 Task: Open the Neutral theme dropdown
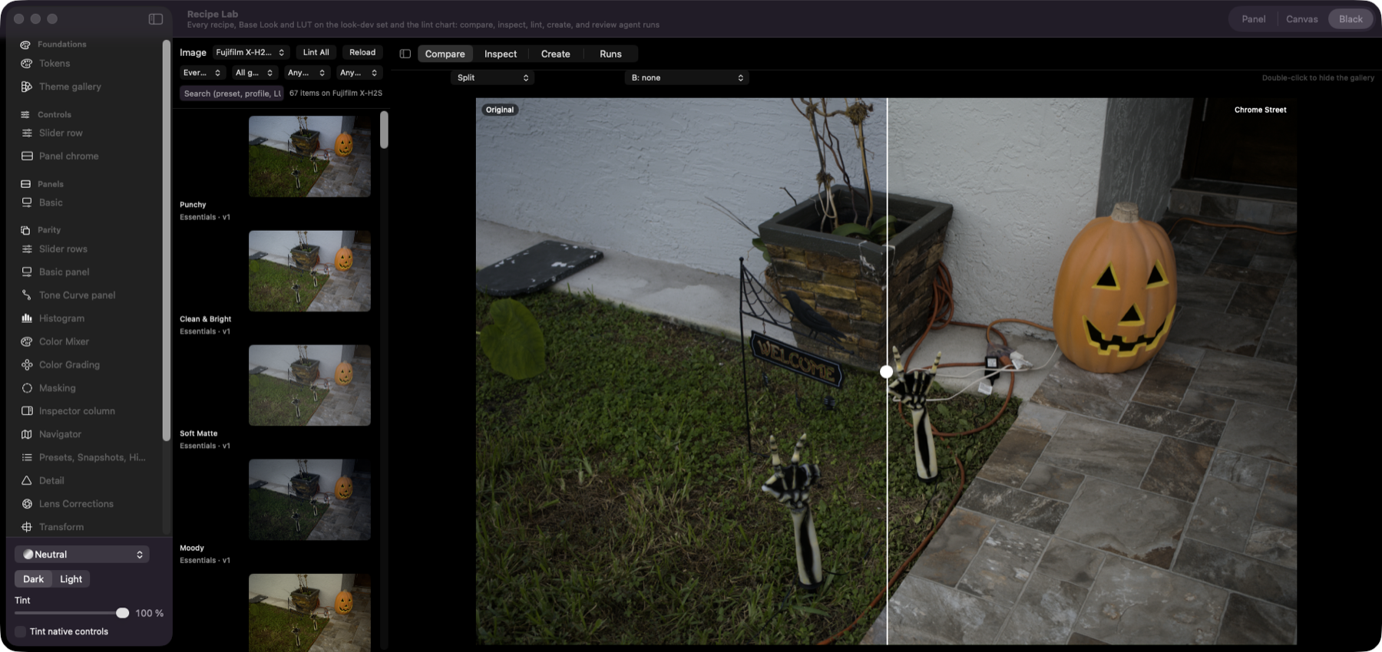click(x=82, y=555)
